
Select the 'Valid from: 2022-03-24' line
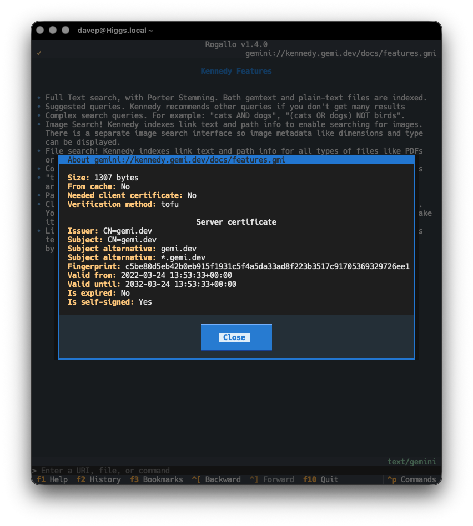pos(149,275)
